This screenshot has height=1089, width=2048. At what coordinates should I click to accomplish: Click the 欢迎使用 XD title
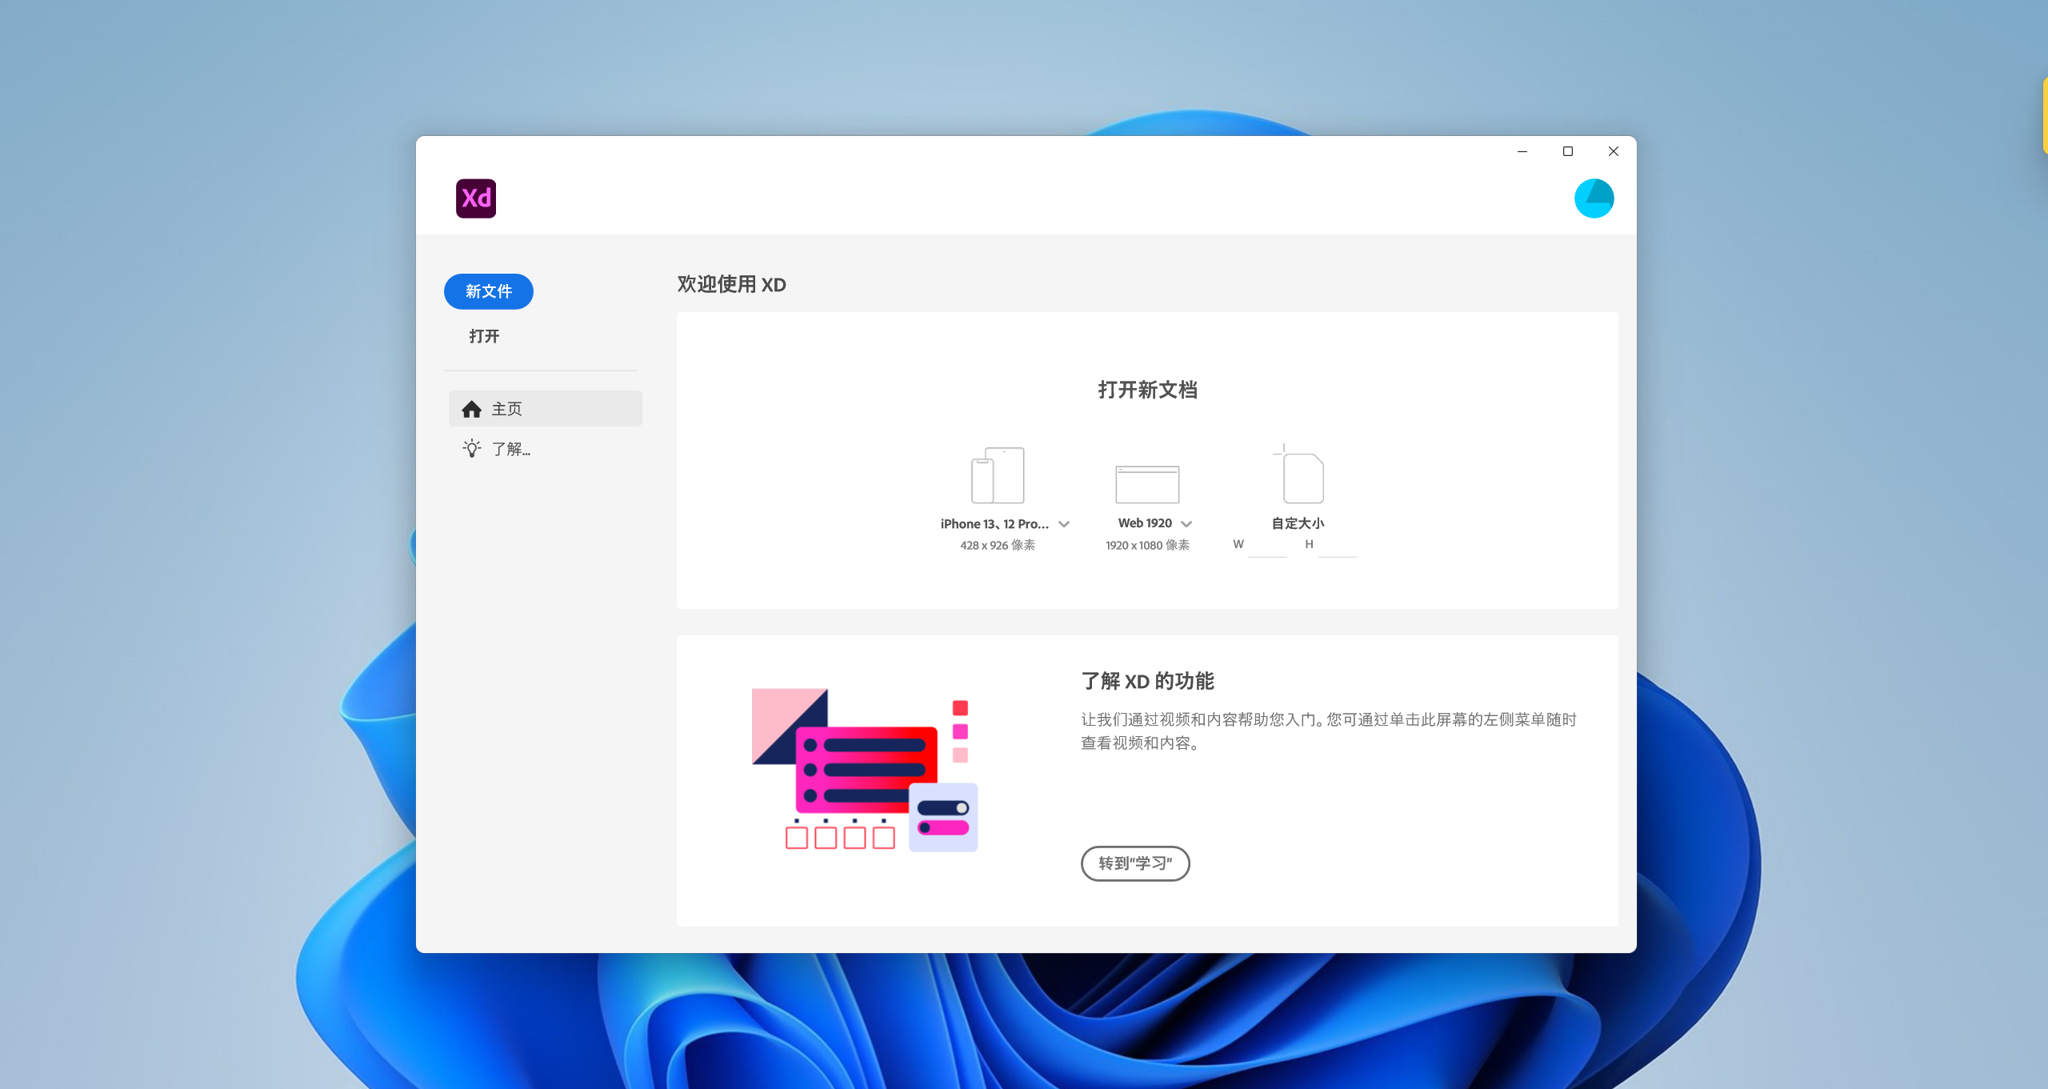coord(731,284)
